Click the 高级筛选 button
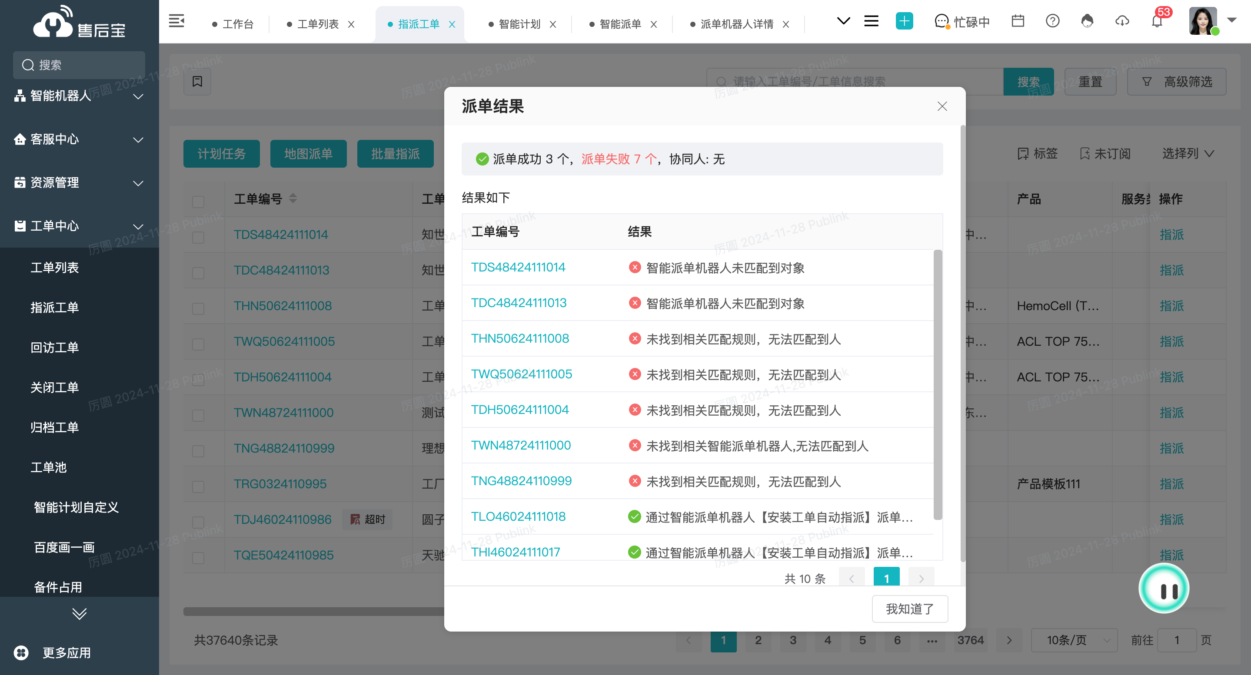 pyautogui.click(x=1177, y=82)
